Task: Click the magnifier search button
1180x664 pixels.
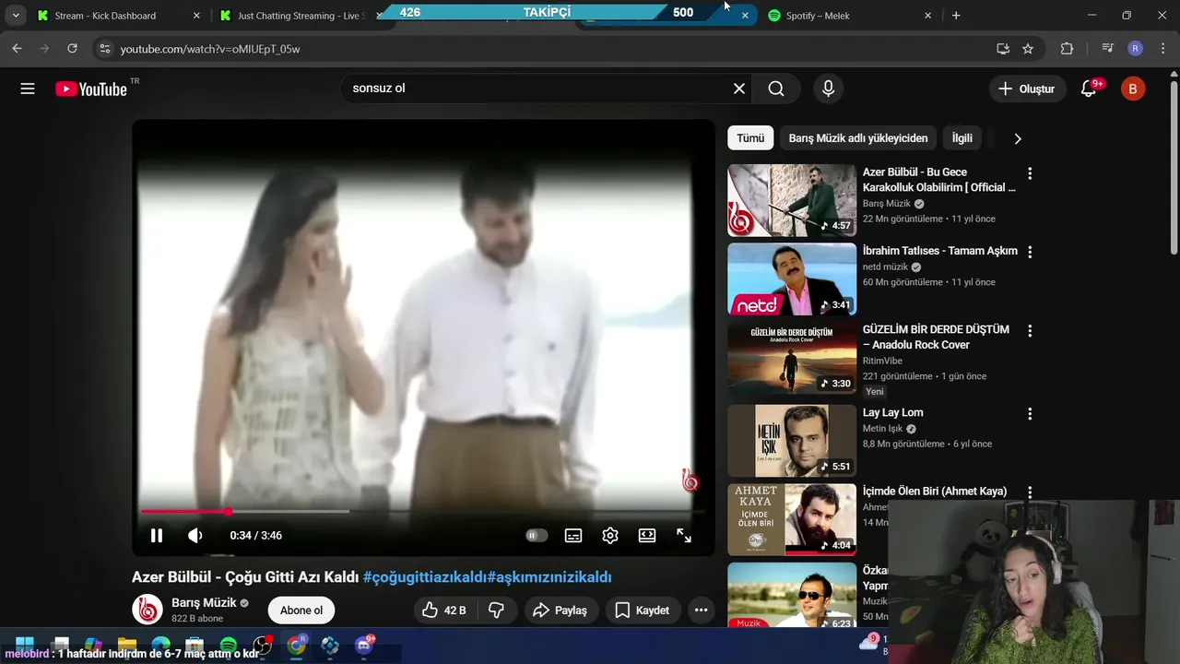Action: [x=776, y=89]
